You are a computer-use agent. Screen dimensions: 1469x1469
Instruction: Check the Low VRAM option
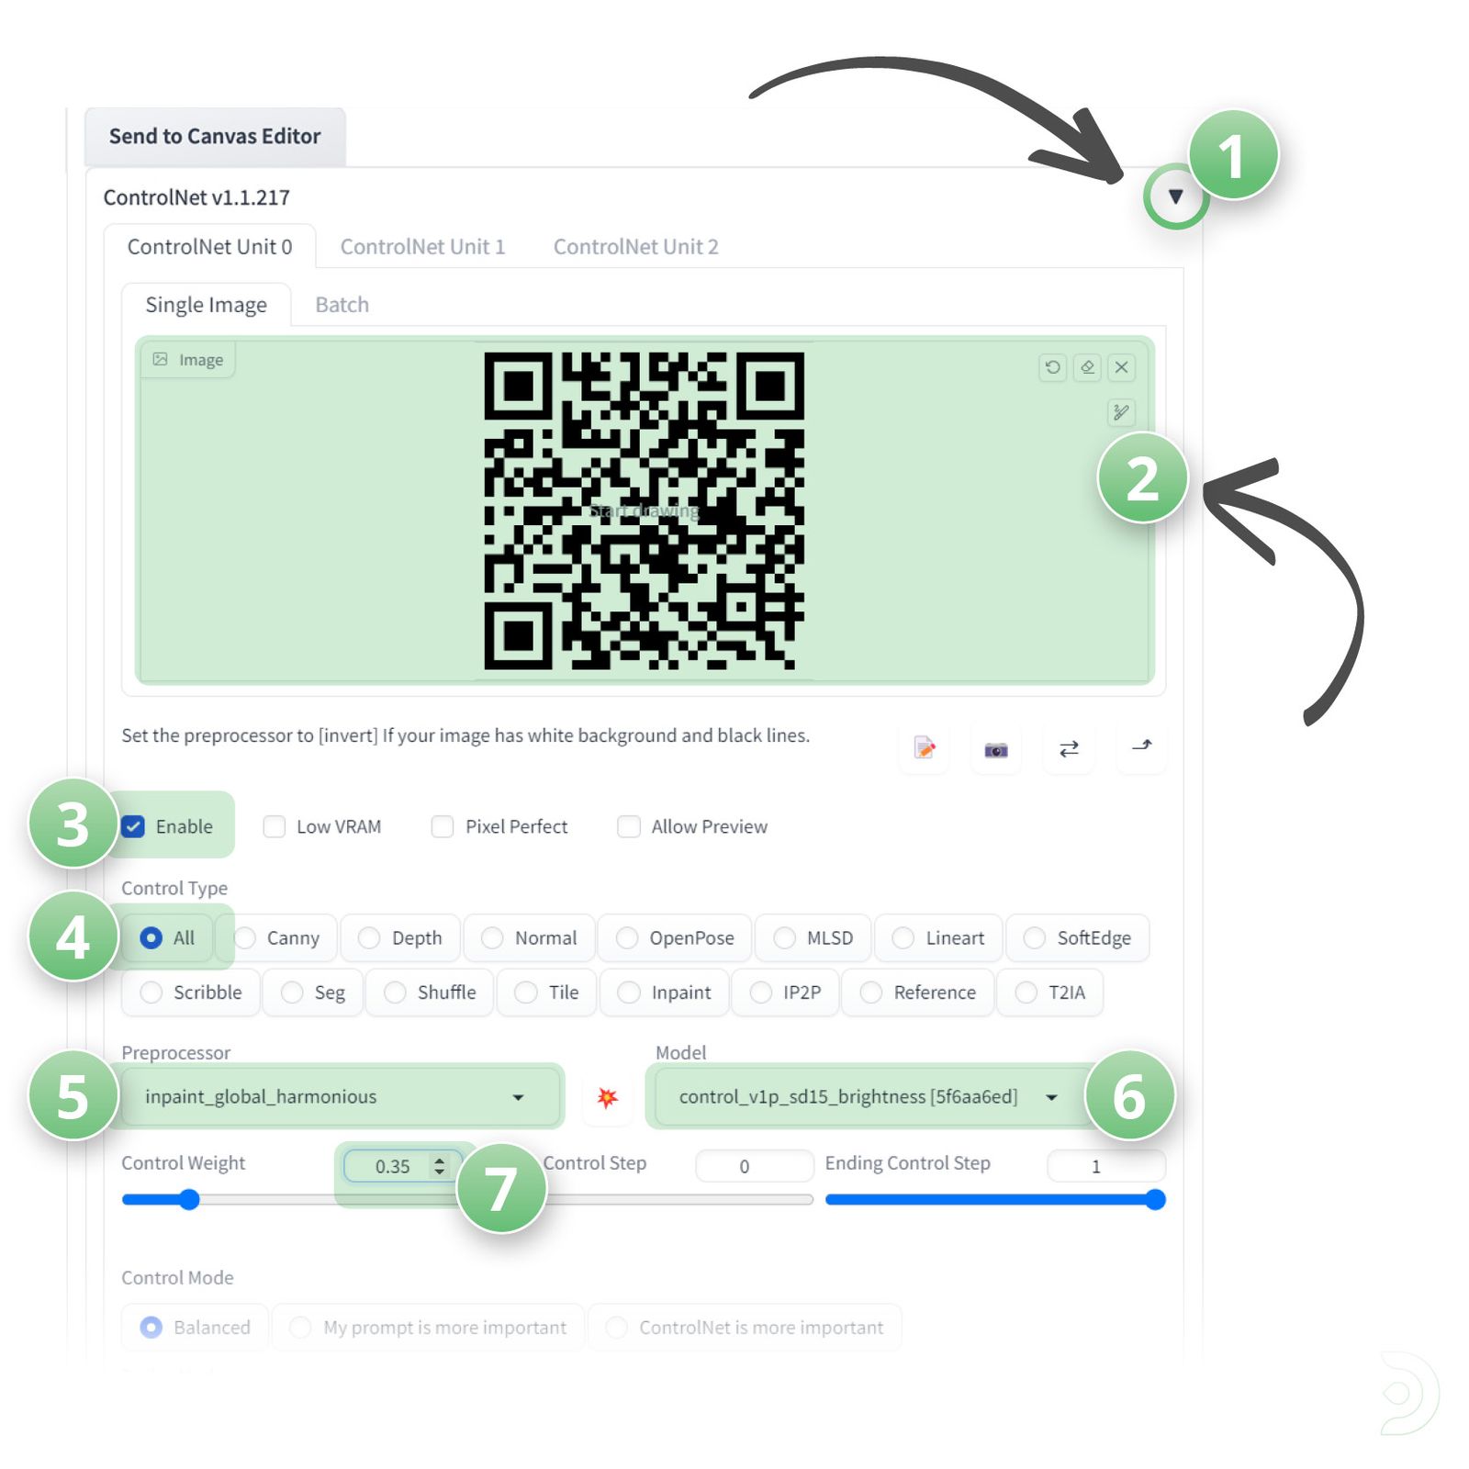tap(275, 826)
